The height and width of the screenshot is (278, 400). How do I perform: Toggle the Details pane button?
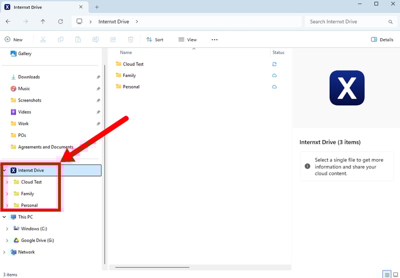click(x=382, y=39)
